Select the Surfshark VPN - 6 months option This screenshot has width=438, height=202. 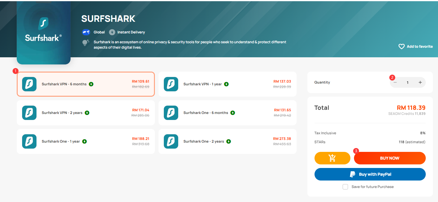[x=86, y=84]
